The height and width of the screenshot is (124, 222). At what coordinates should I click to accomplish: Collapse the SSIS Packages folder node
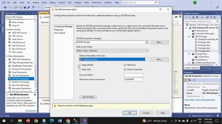pos(189,37)
